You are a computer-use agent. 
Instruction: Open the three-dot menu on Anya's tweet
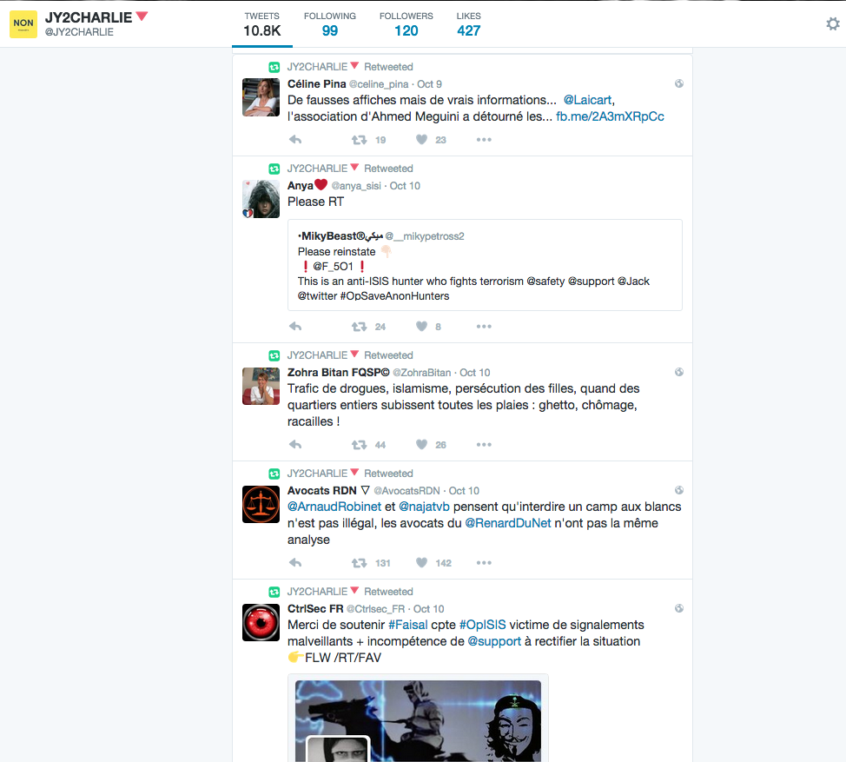click(484, 327)
